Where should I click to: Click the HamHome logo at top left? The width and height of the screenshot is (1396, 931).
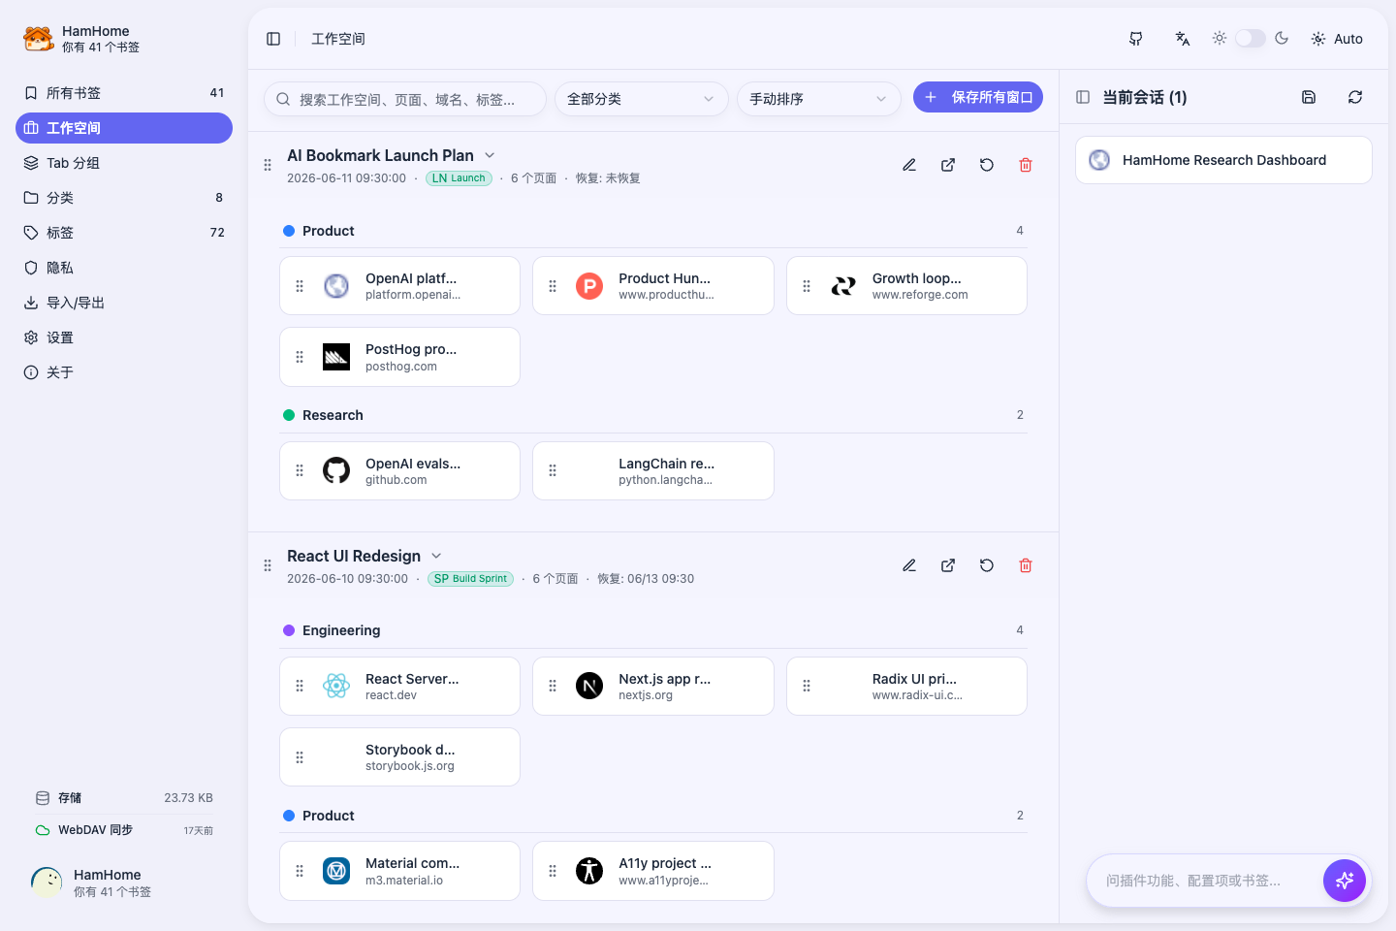point(39,39)
